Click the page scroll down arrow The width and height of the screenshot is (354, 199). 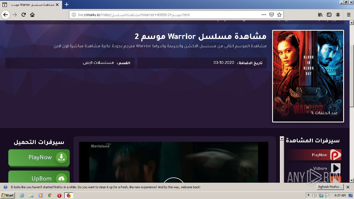(x=352, y=180)
